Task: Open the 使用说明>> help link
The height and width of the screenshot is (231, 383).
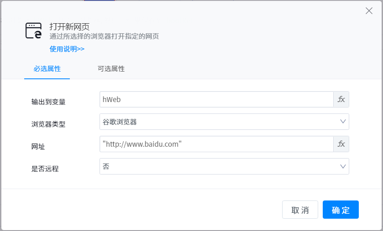Action: (67, 49)
